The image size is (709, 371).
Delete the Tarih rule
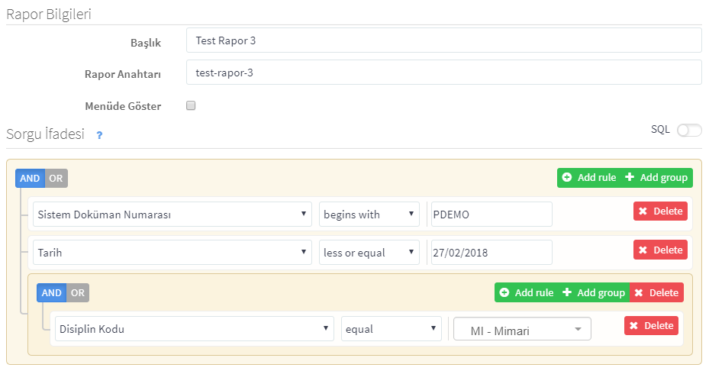[660, 250]
